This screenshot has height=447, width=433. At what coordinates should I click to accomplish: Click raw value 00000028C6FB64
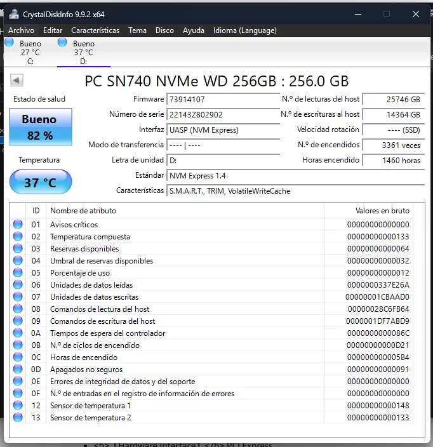(378, 309)
